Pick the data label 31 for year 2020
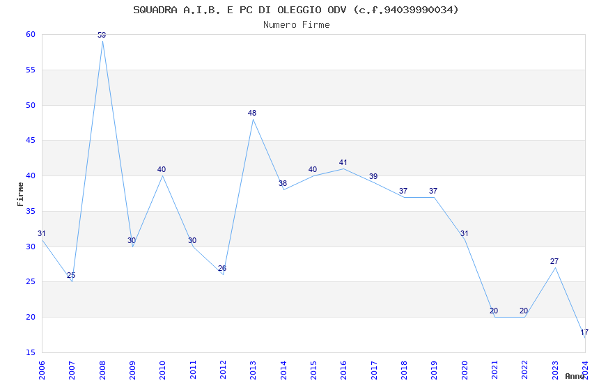 point(464,233)
